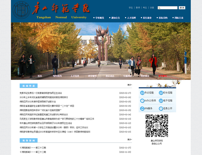Click the 信息公开 icon
Viewport: 202px width, 155px height.
(161, 108)
